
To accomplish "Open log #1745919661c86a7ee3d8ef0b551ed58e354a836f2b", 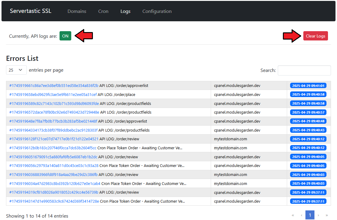I will pos(54,86).
